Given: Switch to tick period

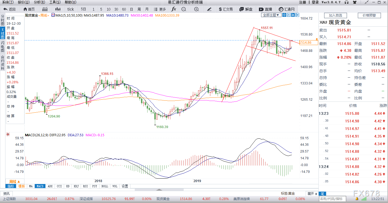Looking at the screenshot, I should (x=71, y=9).
